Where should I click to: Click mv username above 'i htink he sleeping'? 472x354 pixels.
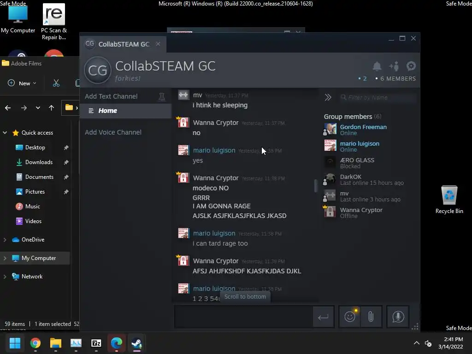197,95
